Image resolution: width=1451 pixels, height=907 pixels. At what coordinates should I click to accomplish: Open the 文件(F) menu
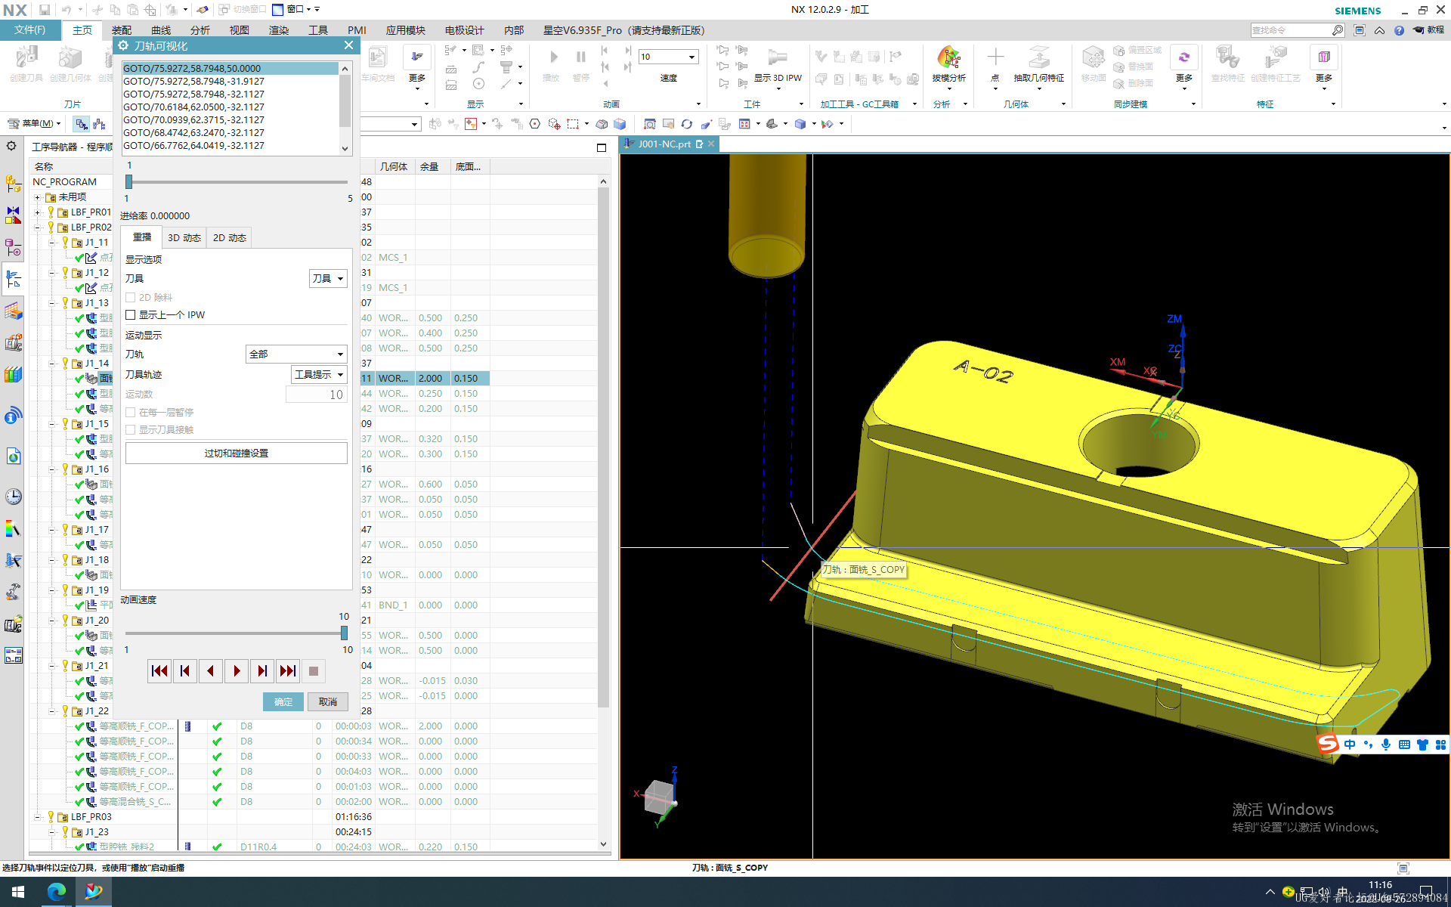(30, 30)
